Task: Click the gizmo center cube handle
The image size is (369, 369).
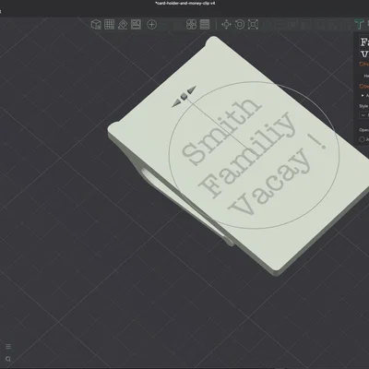Action: (184, 97)
